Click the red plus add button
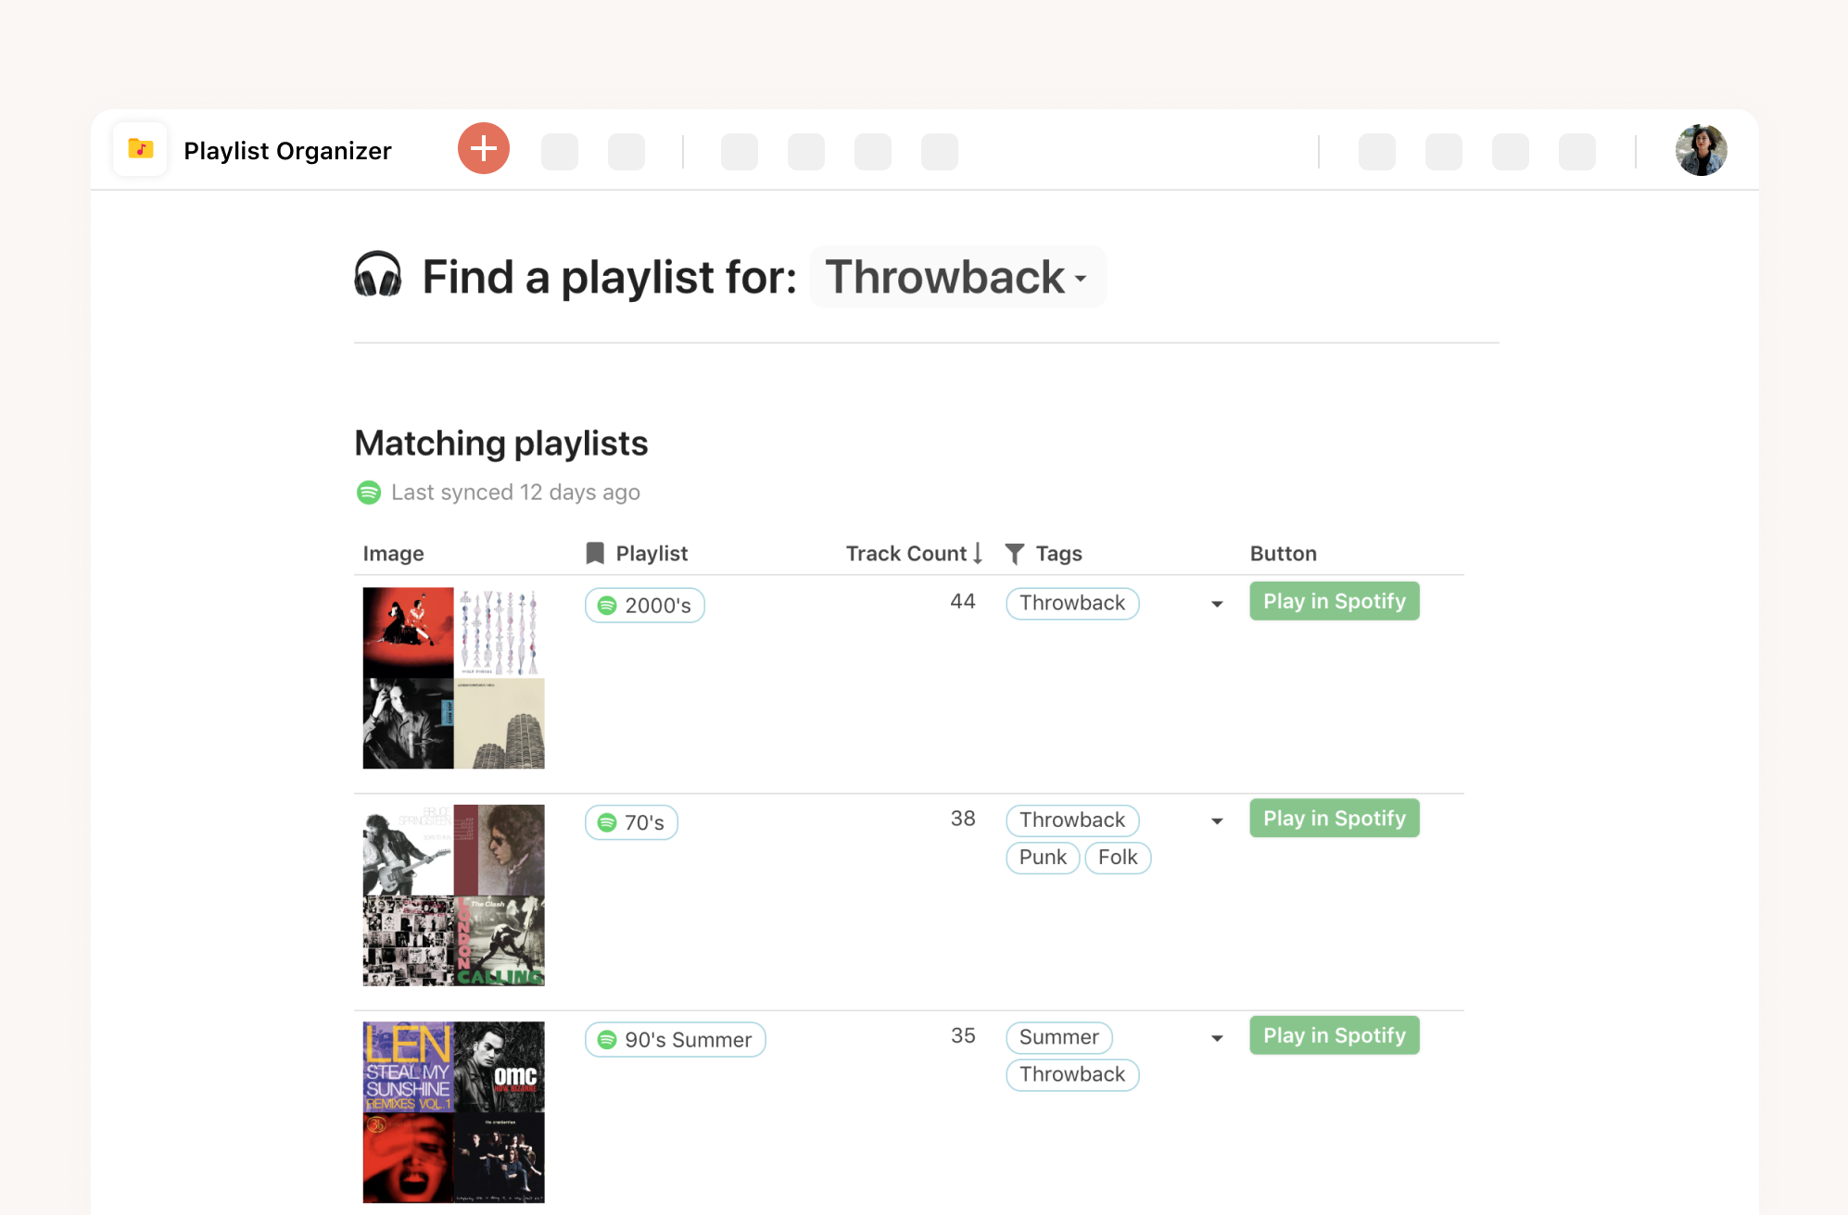This screenshot has height=1215, width=1848. coord(484,148)
